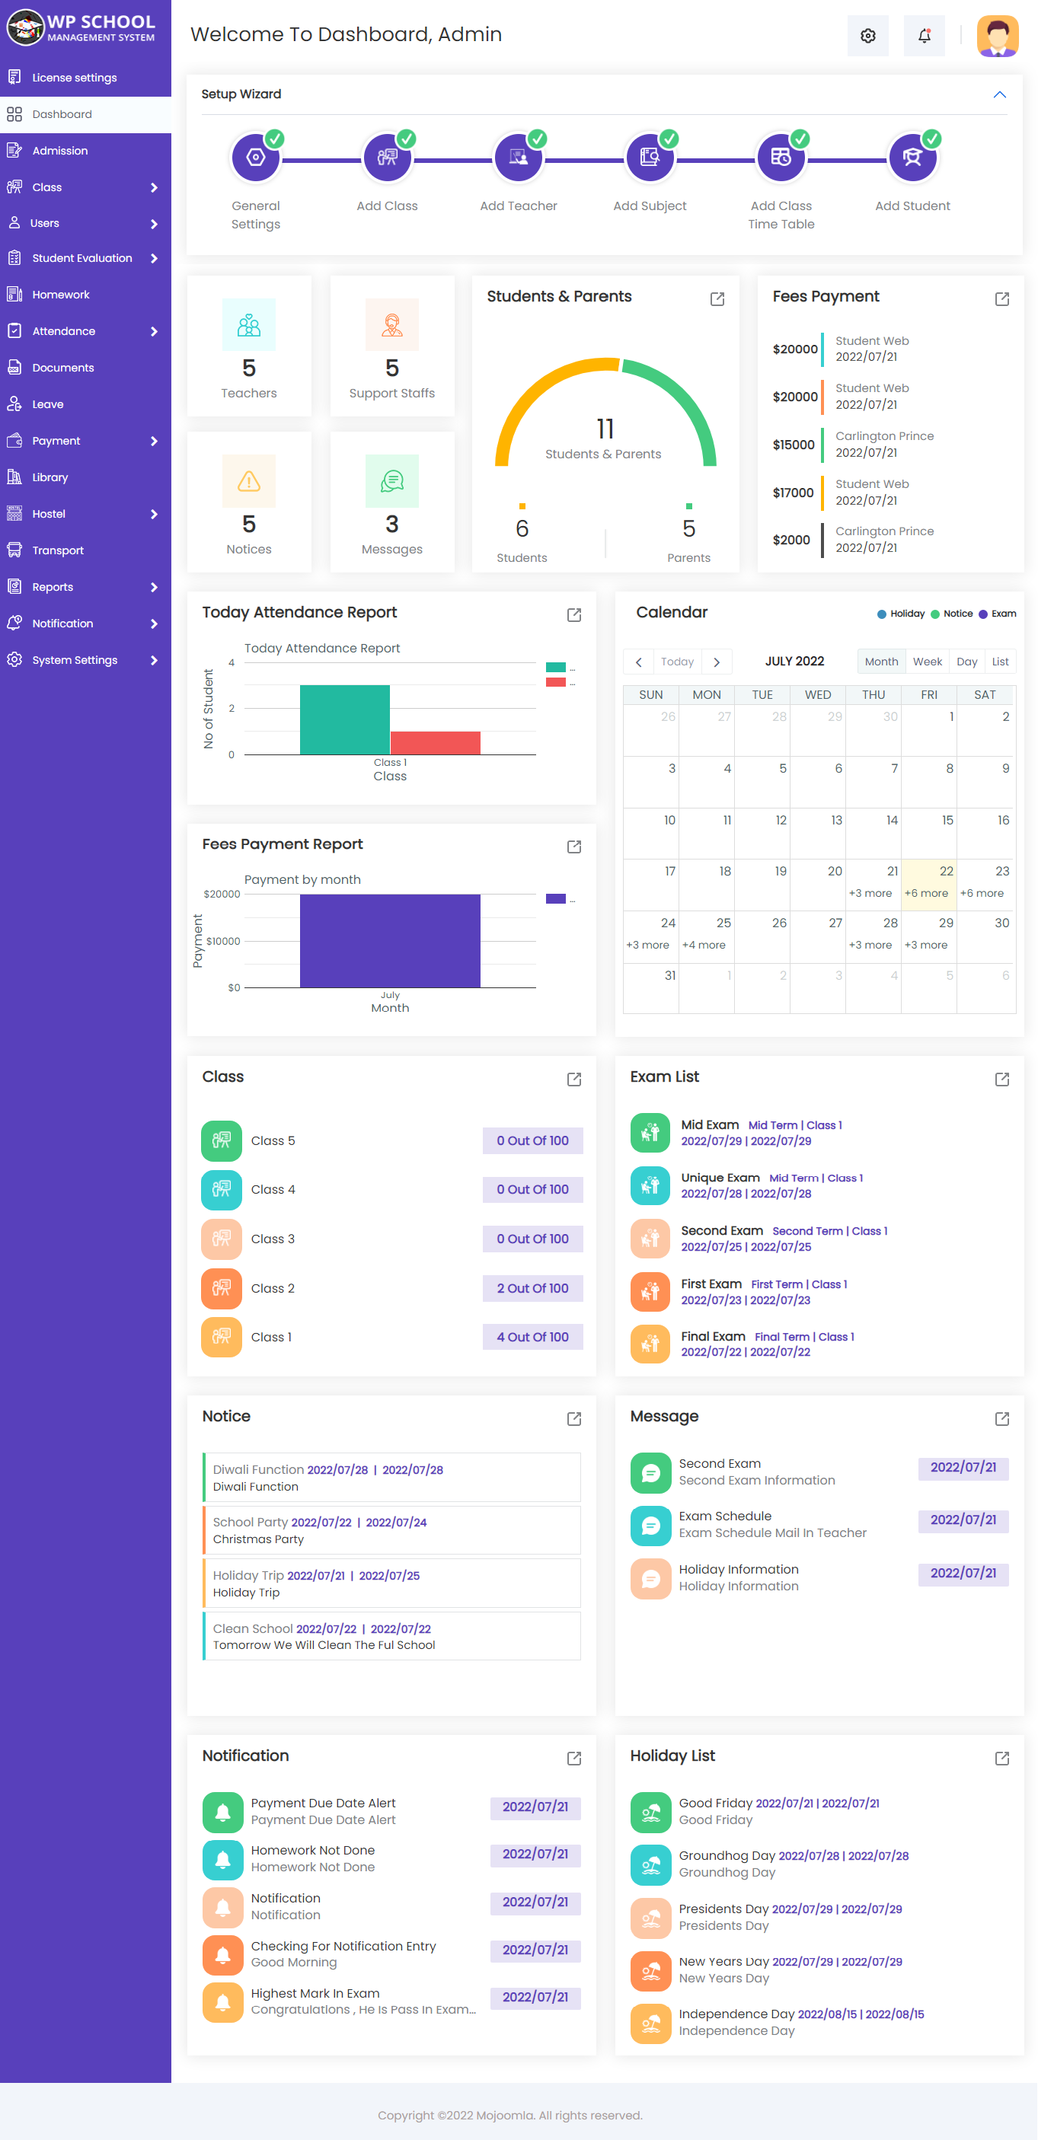Viewport: 1038px width, 2140px height.
Task: Expand the Class submenu arrow
Action: [x=154, y=188]
